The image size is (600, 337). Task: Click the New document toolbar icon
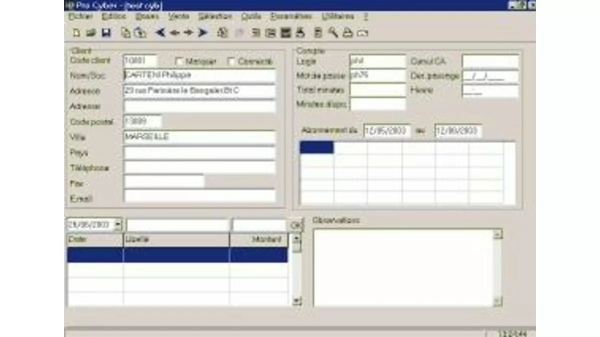point(76,33)
